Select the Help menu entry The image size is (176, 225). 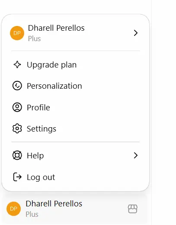tap(75, 155)
